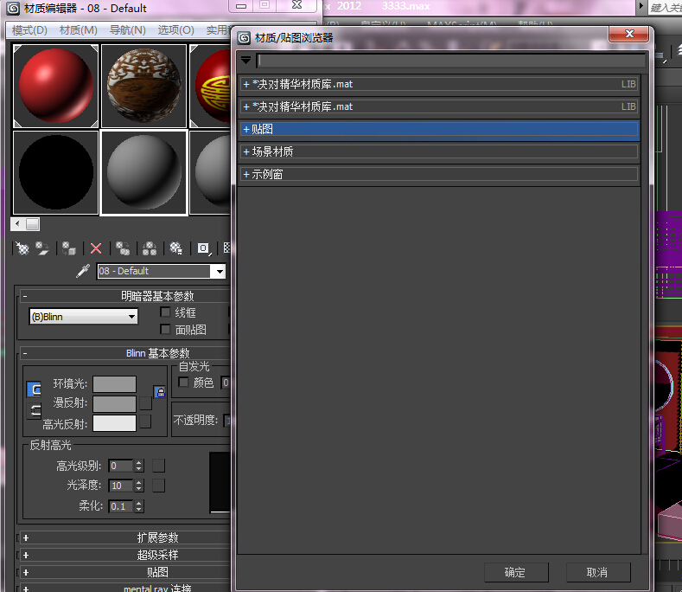Click Assign Material to Selection icon
Screen dimensions: 682x592
click(68, 248)
